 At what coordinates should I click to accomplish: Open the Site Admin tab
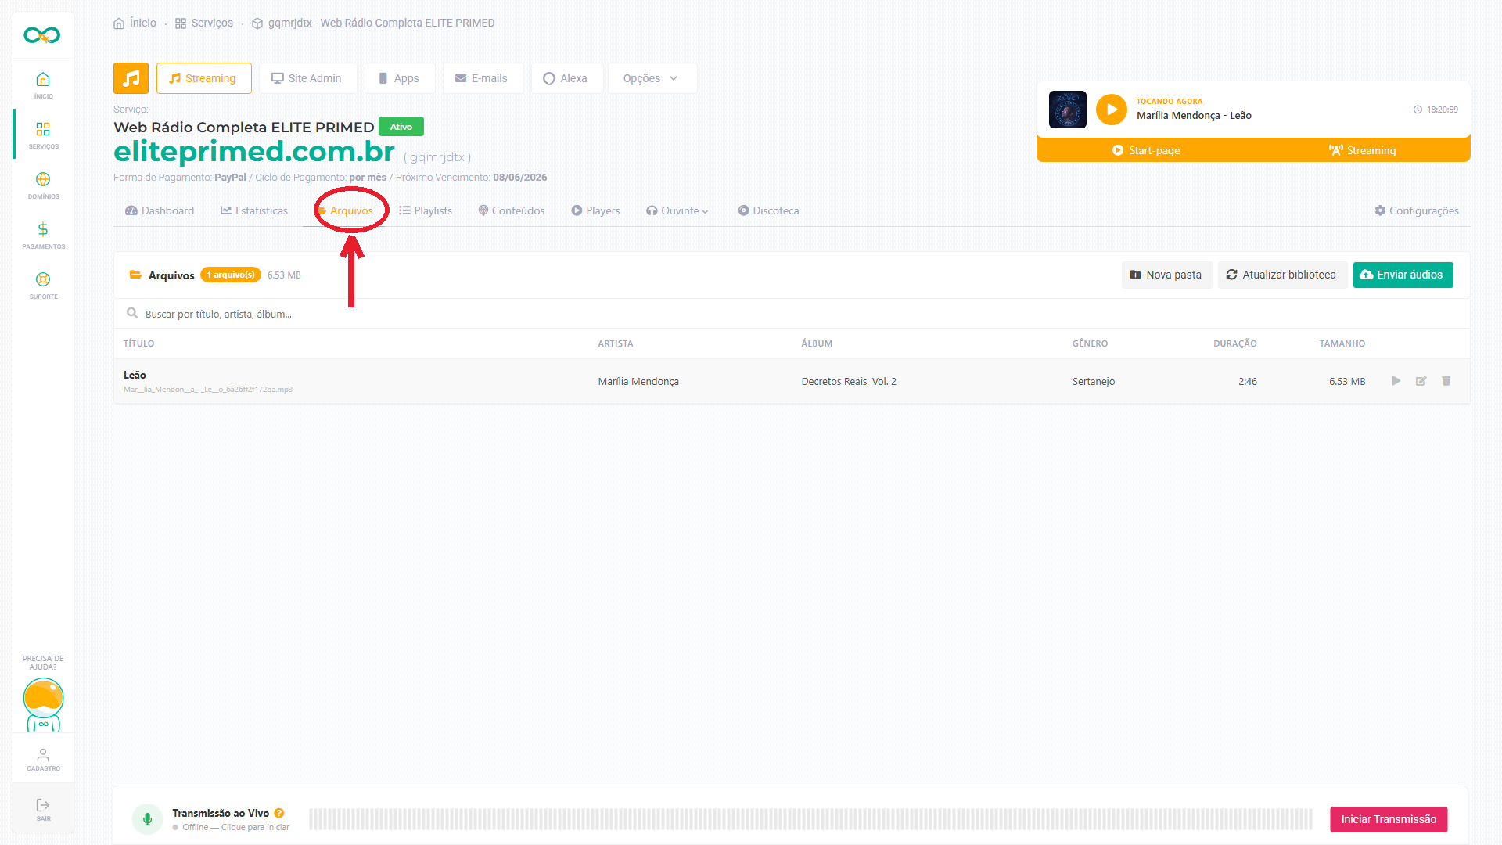pyautogui.click(x=307, y=78)
